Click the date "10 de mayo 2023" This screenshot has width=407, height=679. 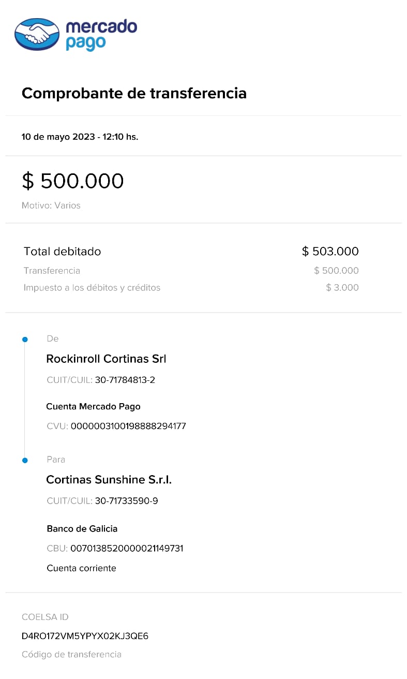tap(58, 137)
